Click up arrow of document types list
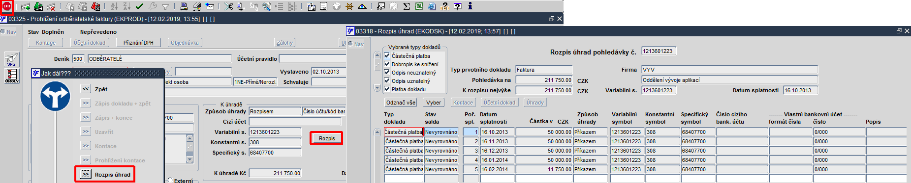The image size is (911, 183). 377,55
